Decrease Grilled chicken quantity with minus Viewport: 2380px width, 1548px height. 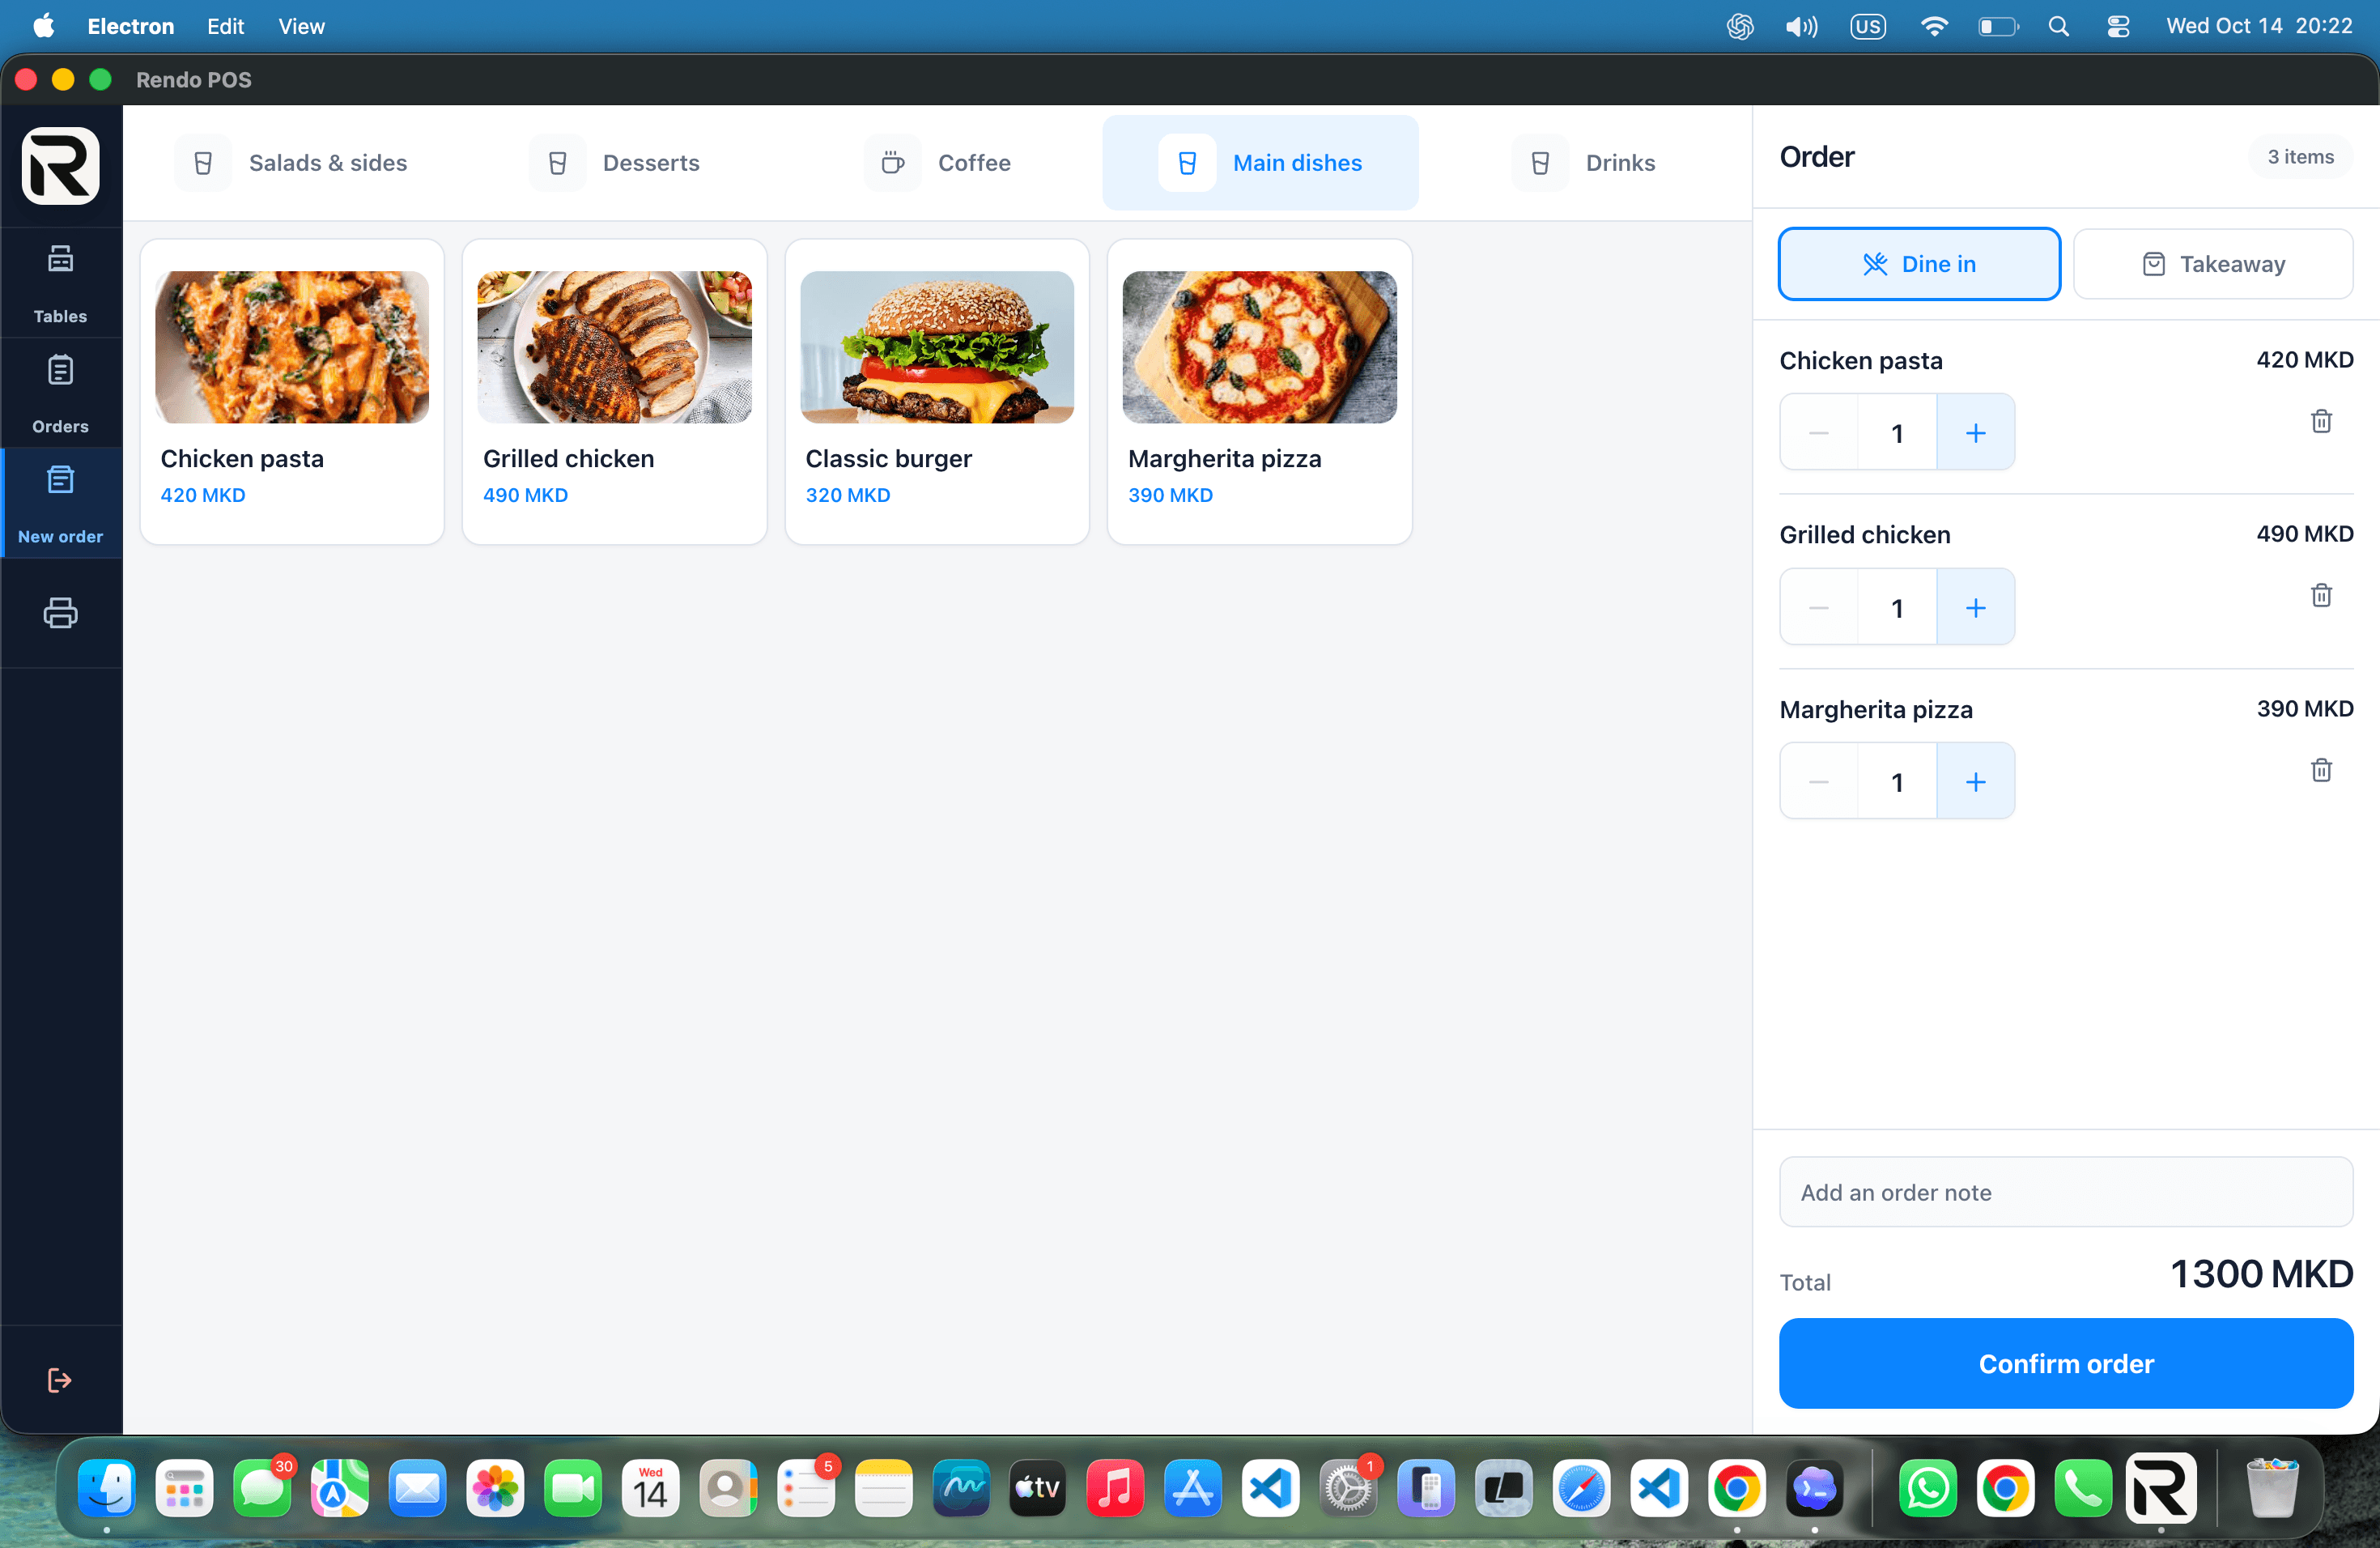click(x=1818, y=607)
